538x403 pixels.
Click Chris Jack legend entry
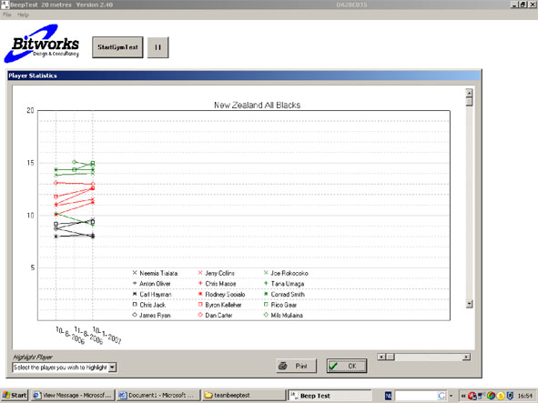149,305
